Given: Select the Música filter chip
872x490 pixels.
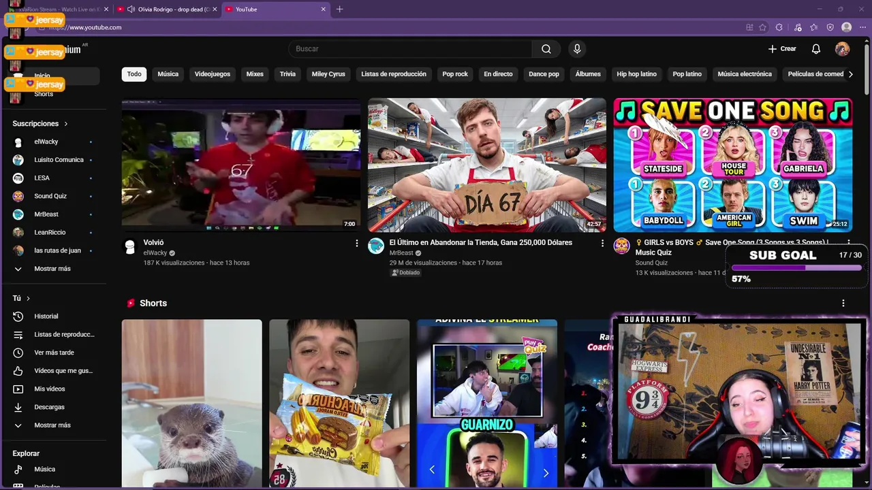Looking at the screenshot, I should point(168,74).
